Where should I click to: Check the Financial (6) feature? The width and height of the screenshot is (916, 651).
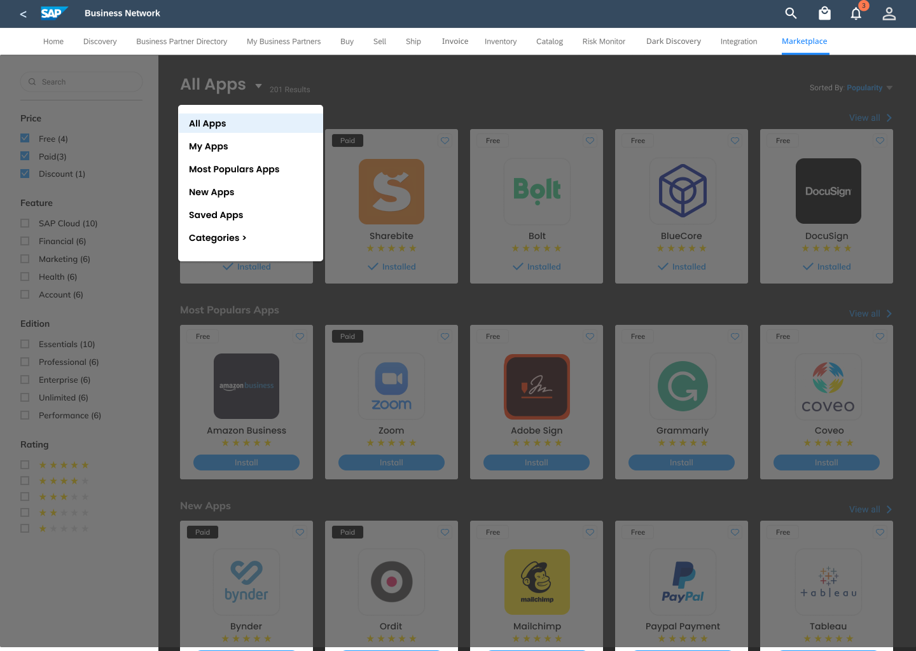coord(25,241)
